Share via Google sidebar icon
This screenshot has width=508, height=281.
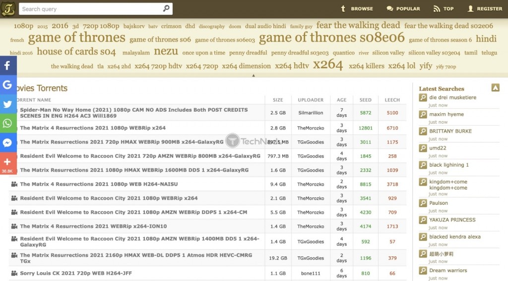point(7,85)
